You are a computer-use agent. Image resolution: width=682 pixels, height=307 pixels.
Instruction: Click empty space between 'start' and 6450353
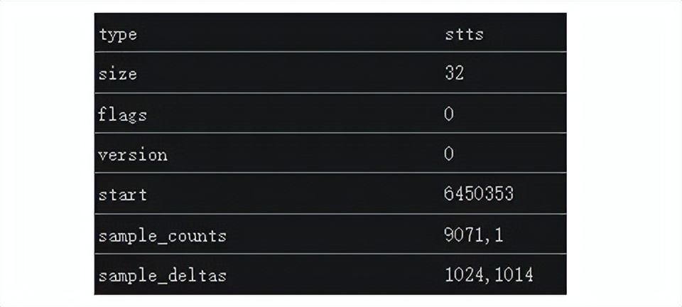coord(284,194)
